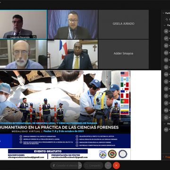Collapse the participants panel header chevron
Screen dimensions: 170x170
(x=164, y=13)
